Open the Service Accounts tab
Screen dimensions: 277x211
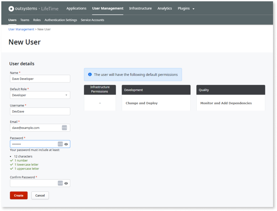pyautogui.click(x=92, y=20)
